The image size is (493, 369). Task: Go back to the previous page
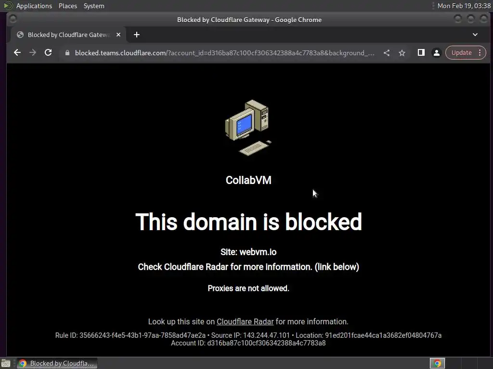pyautogui.click(x=17, y=53)
